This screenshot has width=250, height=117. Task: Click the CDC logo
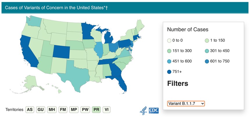coord(154,111)
